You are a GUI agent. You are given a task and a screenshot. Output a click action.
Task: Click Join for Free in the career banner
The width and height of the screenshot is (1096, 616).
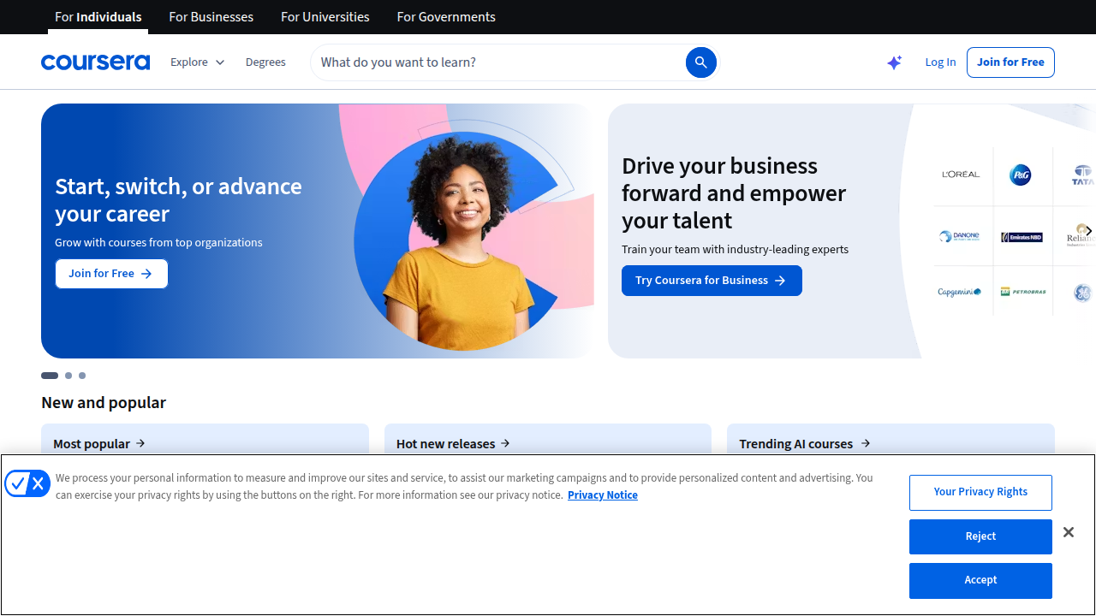click(x=111, y=274)
